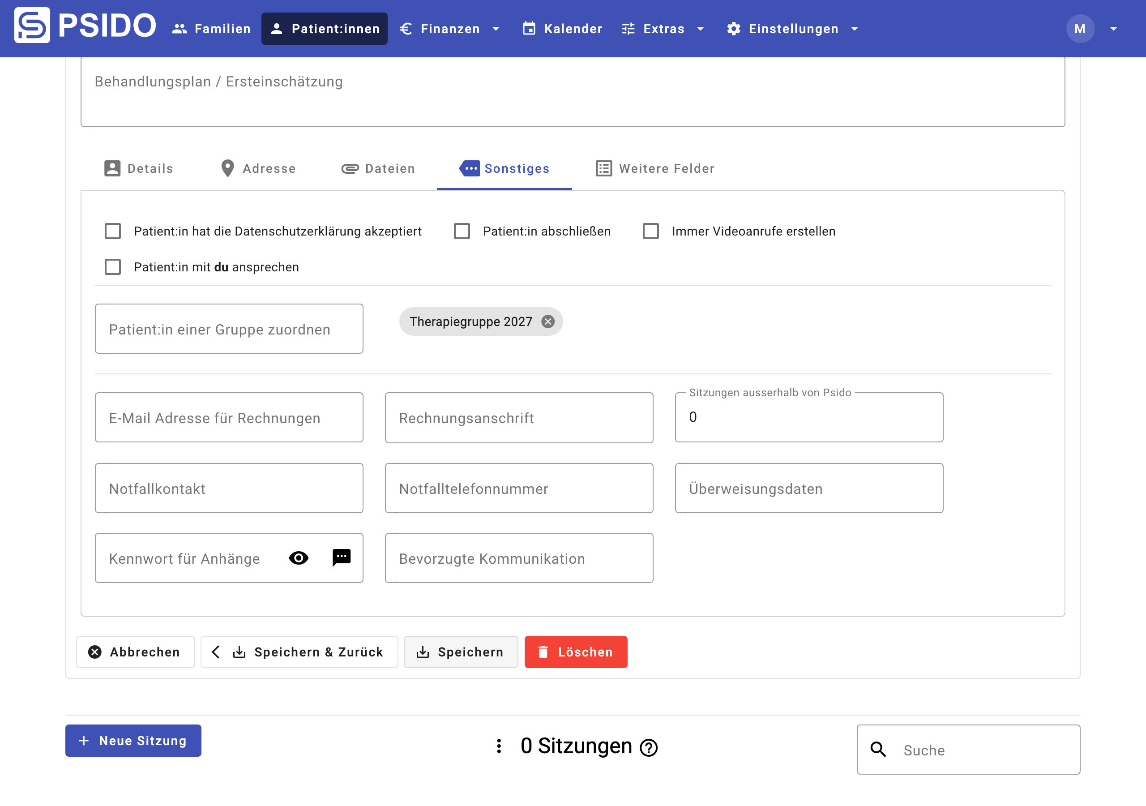Viewport: 1146px width, 806px height.
Task: Click the Abbrechen button
Action: click(x=135, y=652)
